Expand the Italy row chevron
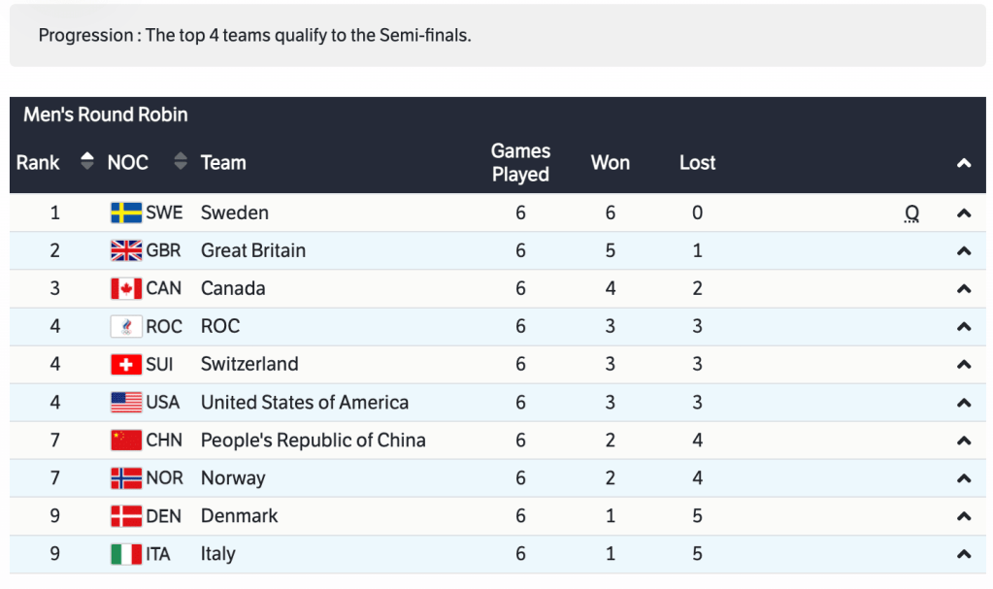993x589 pixels. tap(964, 554)
